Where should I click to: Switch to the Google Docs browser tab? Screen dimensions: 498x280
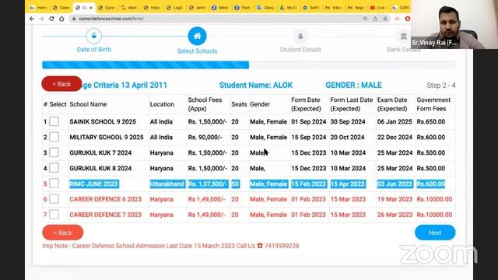pyautogui.click(x=265, y=8)
